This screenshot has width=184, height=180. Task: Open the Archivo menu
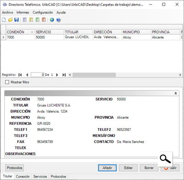pos(7,12)
